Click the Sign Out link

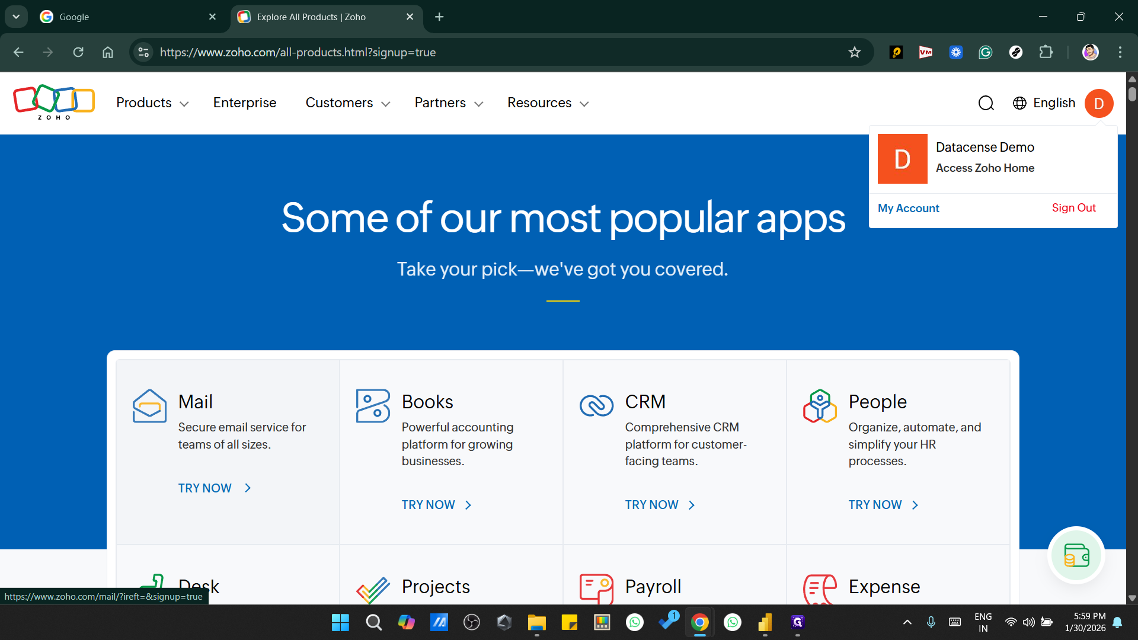click(x=1073, y=207)
